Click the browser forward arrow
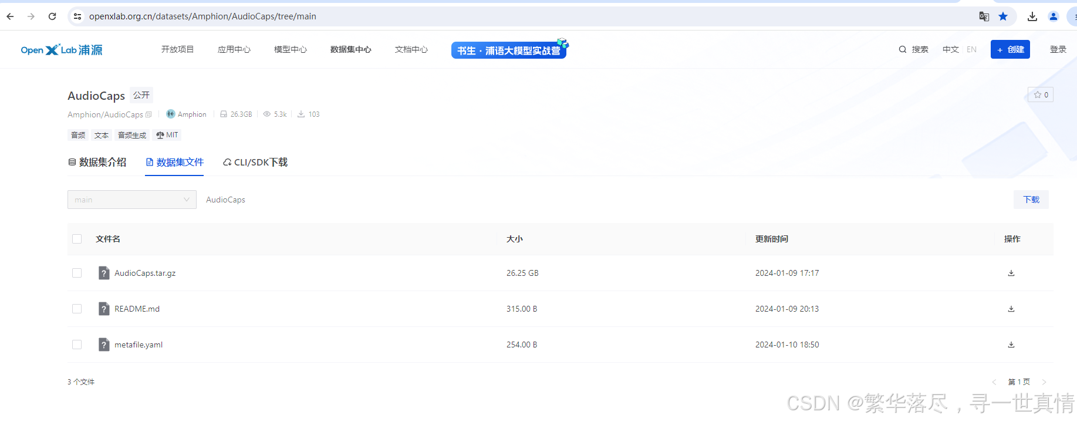Image resolution: width=1077 pixels, height=422 pixels. pos(31,16)
